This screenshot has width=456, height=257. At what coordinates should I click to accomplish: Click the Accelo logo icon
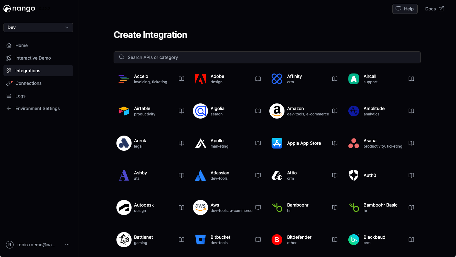(124, 79)
